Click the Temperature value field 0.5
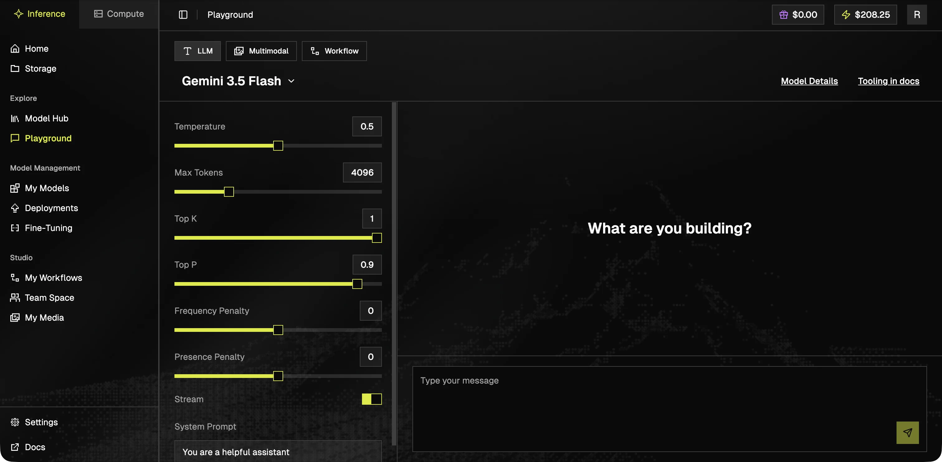Image resolution: width=942 pixels, height=462 pixels. point(367,126)
